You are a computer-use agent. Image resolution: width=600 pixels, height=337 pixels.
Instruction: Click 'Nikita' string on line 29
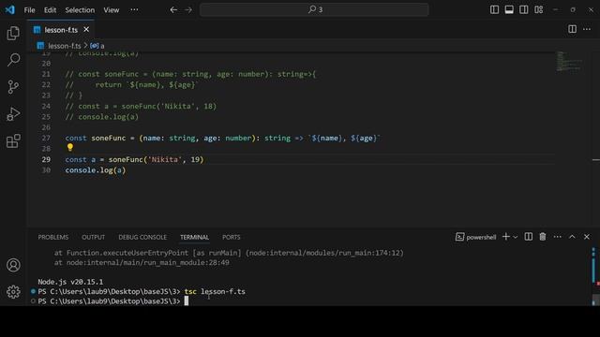click(x=165, y=159)
